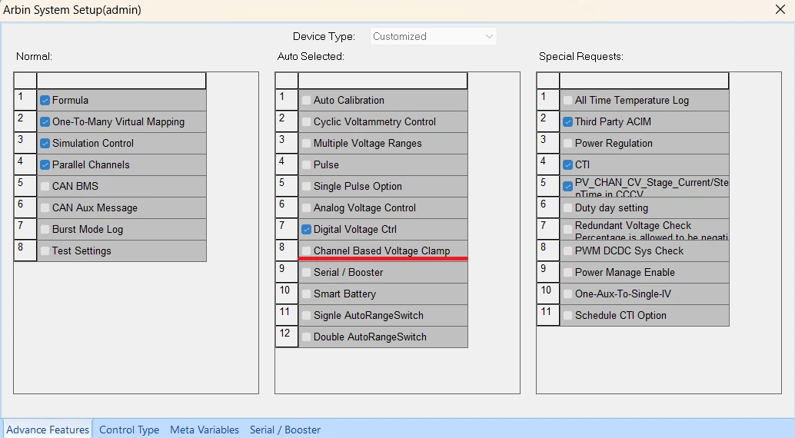Uncheck Third Party ACIM checkbox

click(568, 121)
